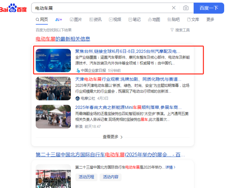Click 电摩公社 source name
Screen dimensions: 226x188
pos(88,98)
